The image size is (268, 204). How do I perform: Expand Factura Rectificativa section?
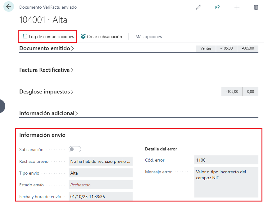pyautogui.click(x=46, y=70)
